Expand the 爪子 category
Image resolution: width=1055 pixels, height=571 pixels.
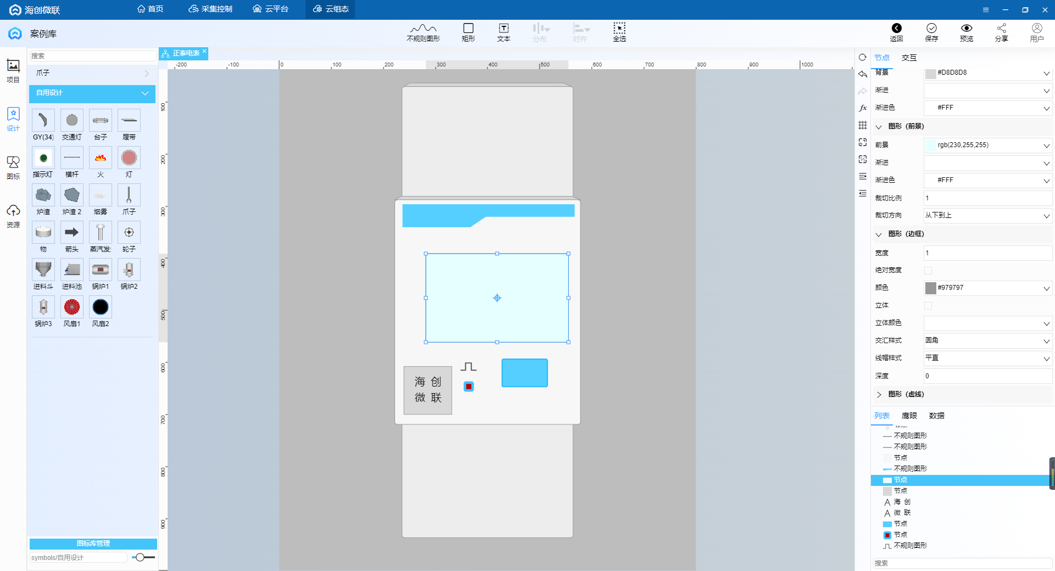tap(92, 73)
